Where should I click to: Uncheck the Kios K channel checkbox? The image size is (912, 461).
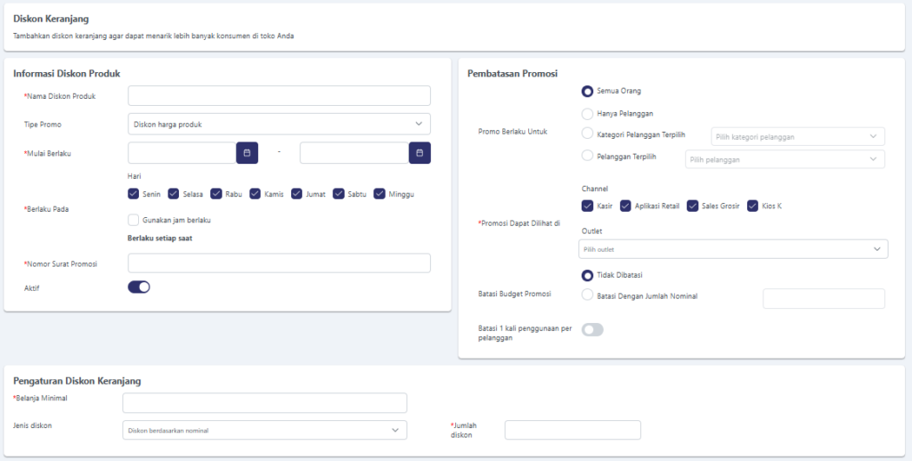(x=753, y=206)
